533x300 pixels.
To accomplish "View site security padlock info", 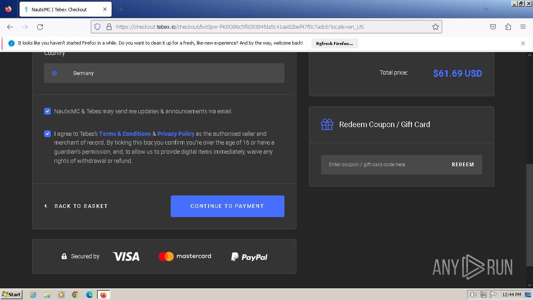I will coord(109,27).
